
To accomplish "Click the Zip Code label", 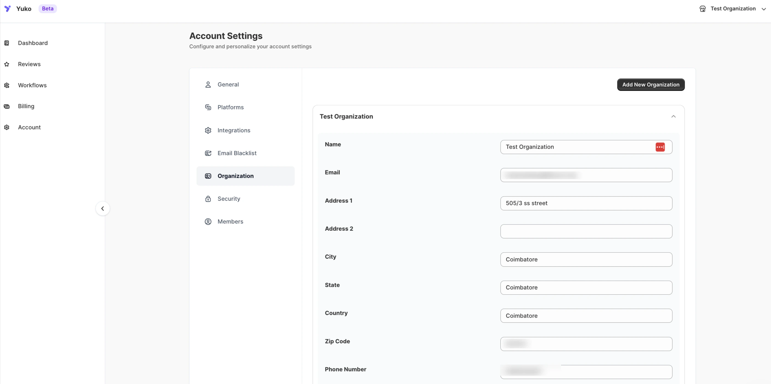I will pos(337,341).
